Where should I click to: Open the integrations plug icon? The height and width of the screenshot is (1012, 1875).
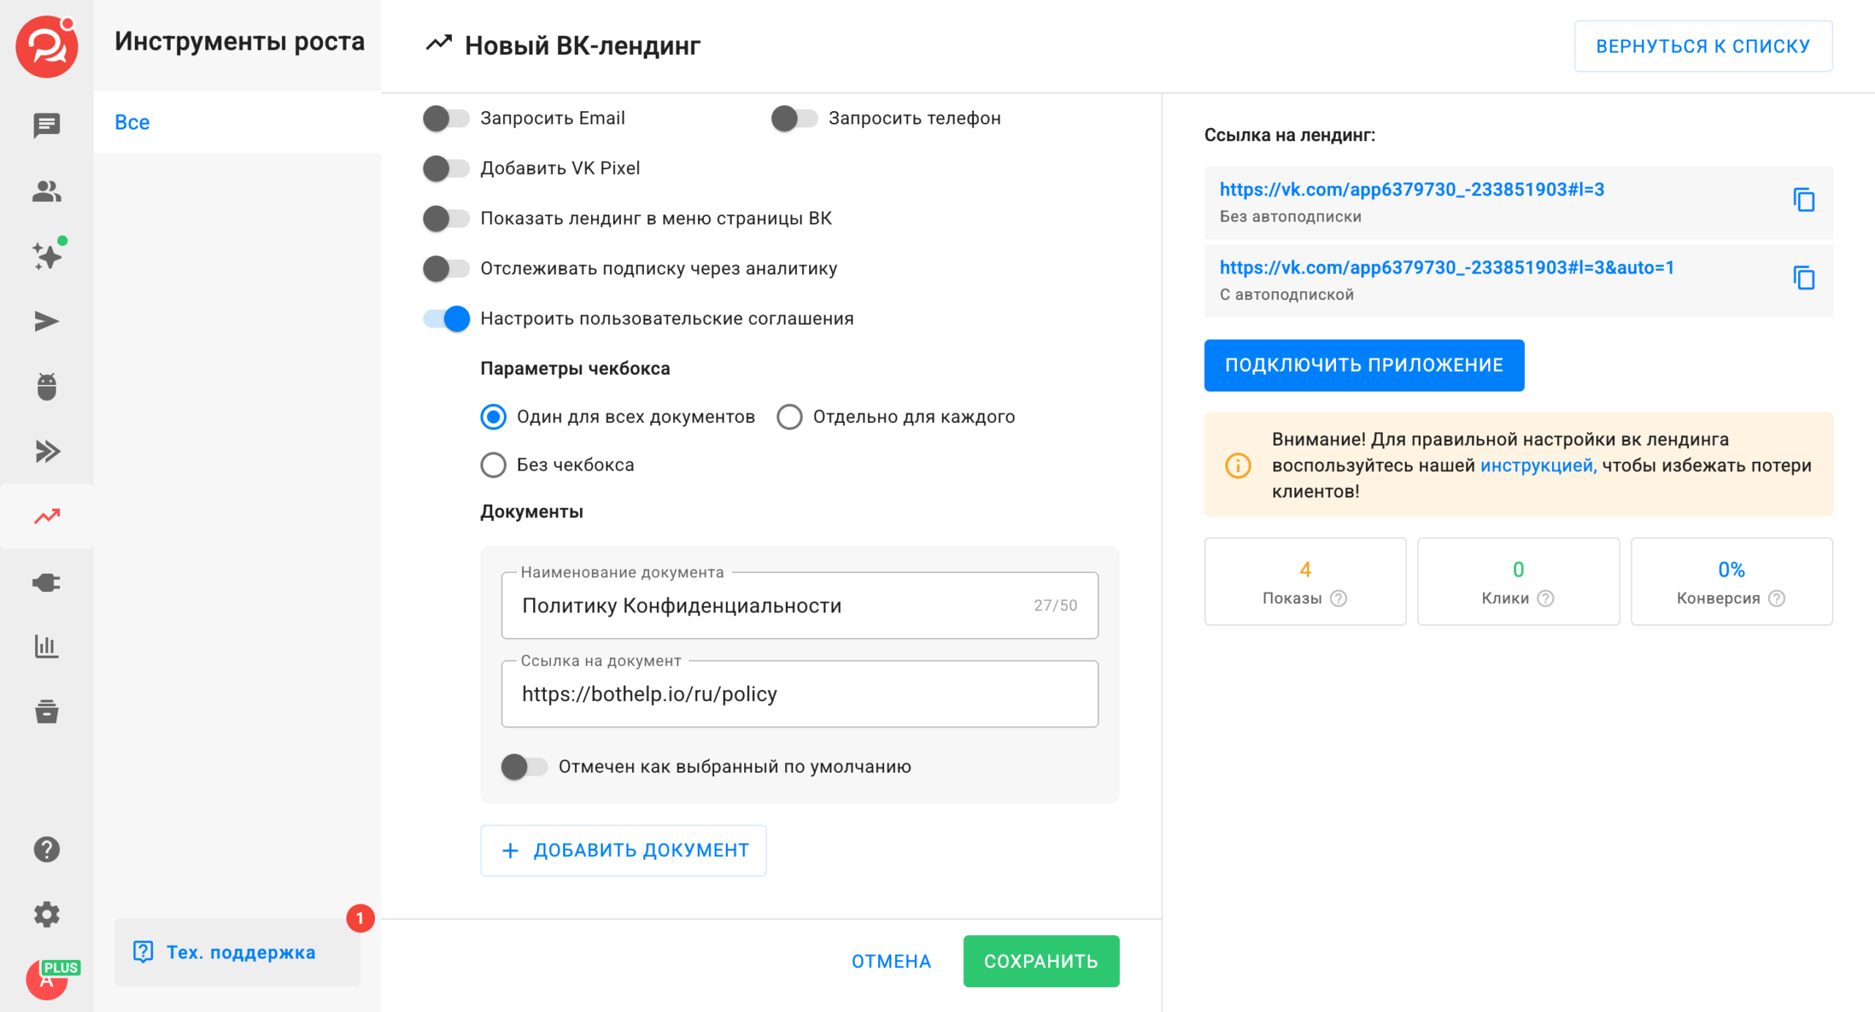pyautogui.click(x=46, y=582)
